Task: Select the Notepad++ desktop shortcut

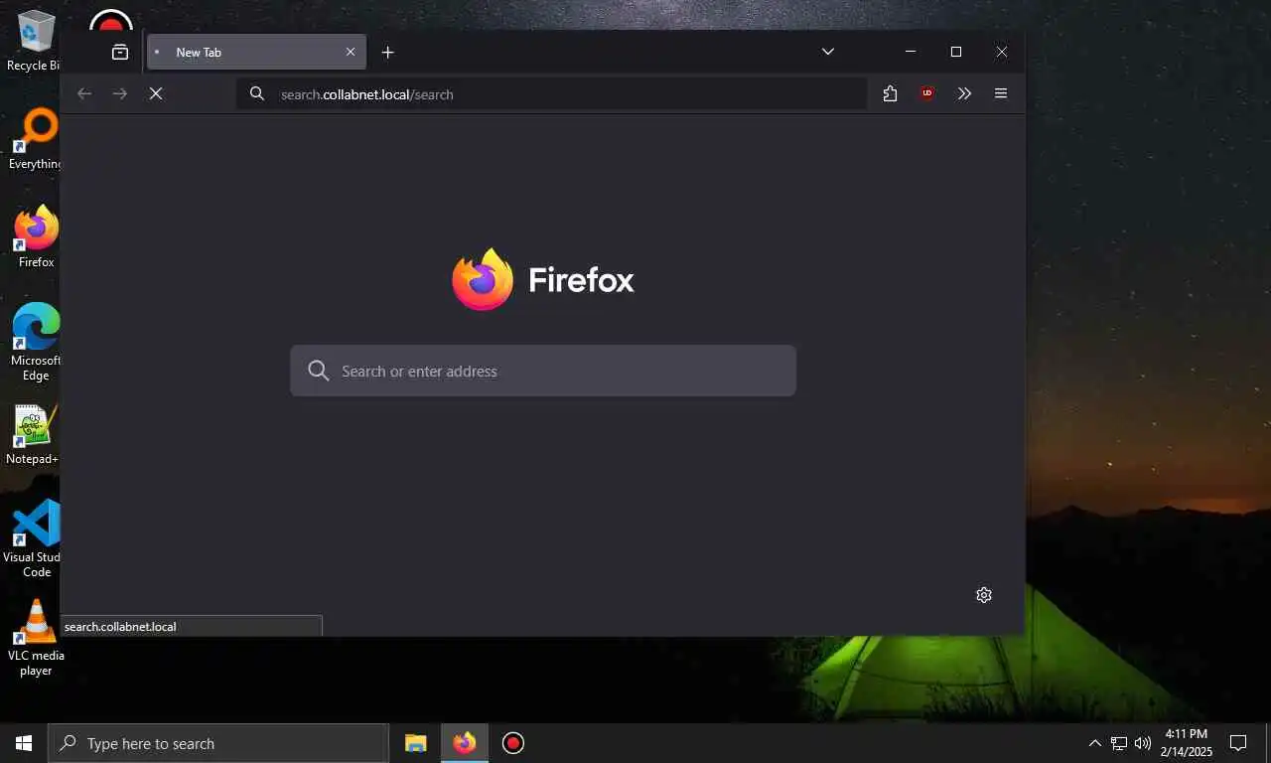Action: 33,435
